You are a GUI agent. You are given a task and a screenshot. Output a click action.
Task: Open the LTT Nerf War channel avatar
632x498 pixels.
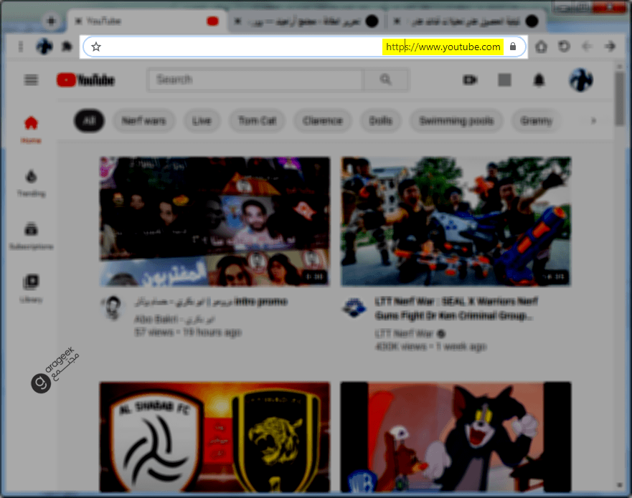(x=354, y=307)
